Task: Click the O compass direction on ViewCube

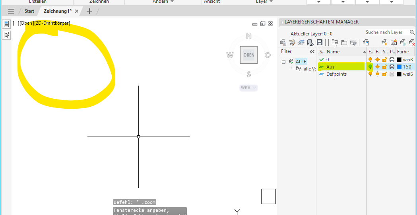Action: (268, 55)
